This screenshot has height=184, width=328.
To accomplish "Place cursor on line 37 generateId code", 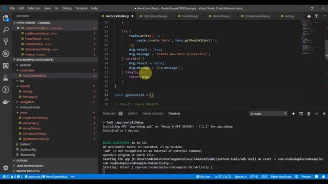I will (134, 95).
